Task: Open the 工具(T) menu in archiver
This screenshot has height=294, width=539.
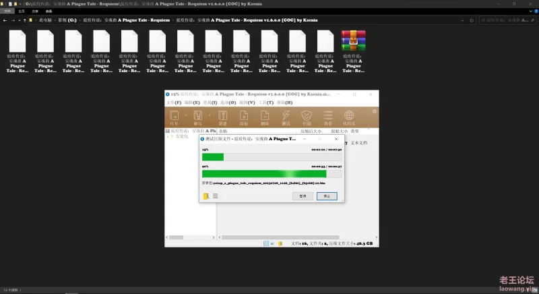Action: (266, 102)
